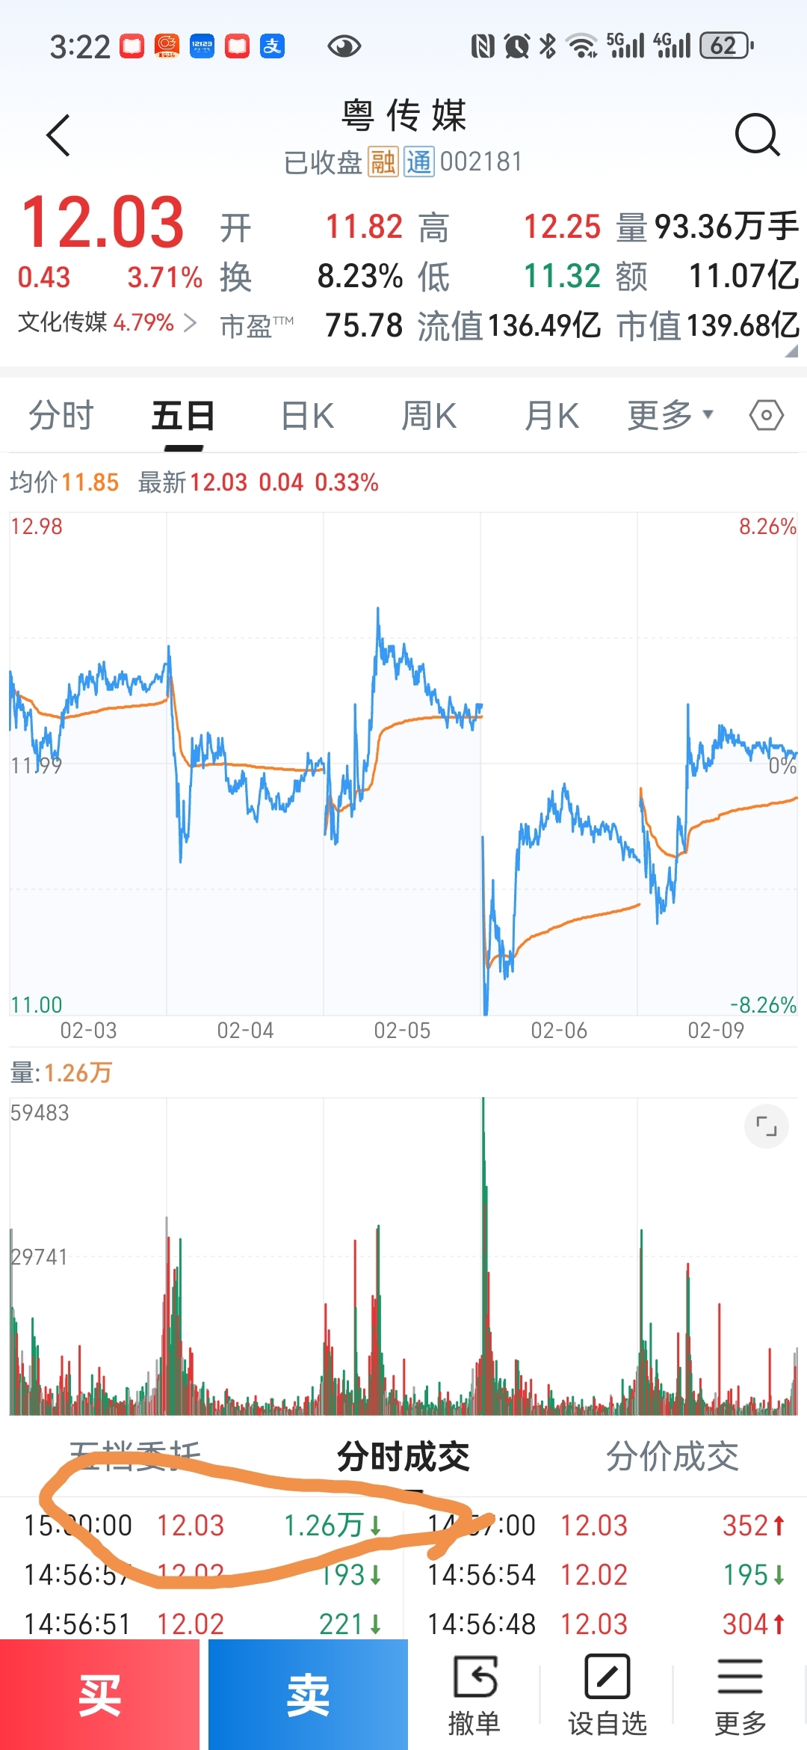The height and width of the screenshot is (1750, 807).
Task: Tap the back arrow icon
Action: [x=58, y=135]
